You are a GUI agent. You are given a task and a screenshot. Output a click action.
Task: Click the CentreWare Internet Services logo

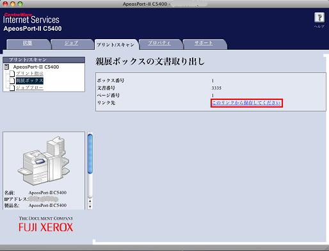pos(31,19)
